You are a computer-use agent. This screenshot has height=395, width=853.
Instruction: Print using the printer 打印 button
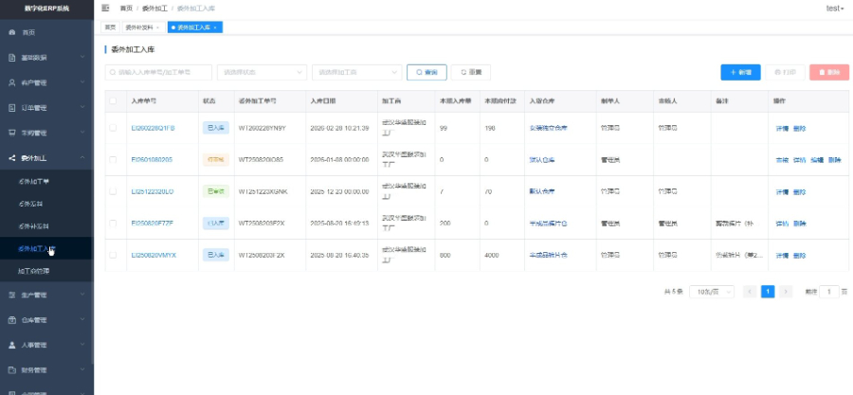point(785,72)
